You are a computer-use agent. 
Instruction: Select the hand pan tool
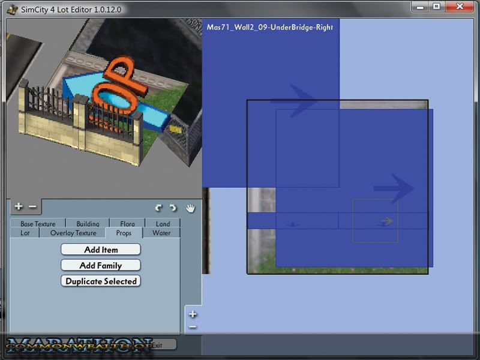click(190, 208)
